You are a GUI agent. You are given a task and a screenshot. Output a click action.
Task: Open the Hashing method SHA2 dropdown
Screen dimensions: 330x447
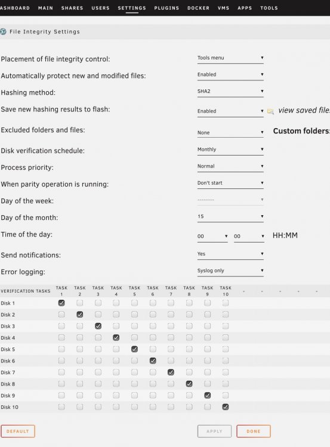(230, 92)
